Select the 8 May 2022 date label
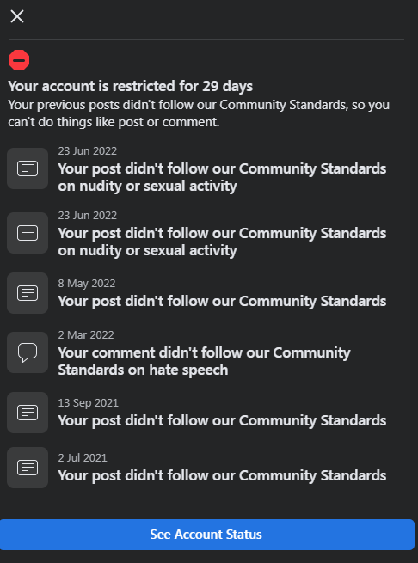The image size is (418, 563). [x=87, y=284]
